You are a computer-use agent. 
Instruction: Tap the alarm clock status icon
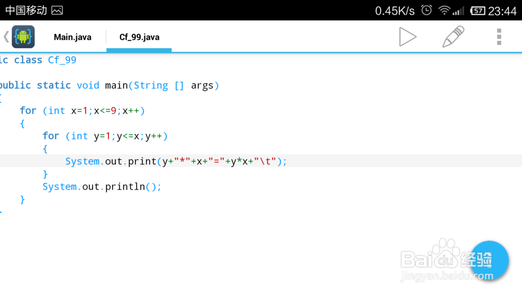pos(426,10)
